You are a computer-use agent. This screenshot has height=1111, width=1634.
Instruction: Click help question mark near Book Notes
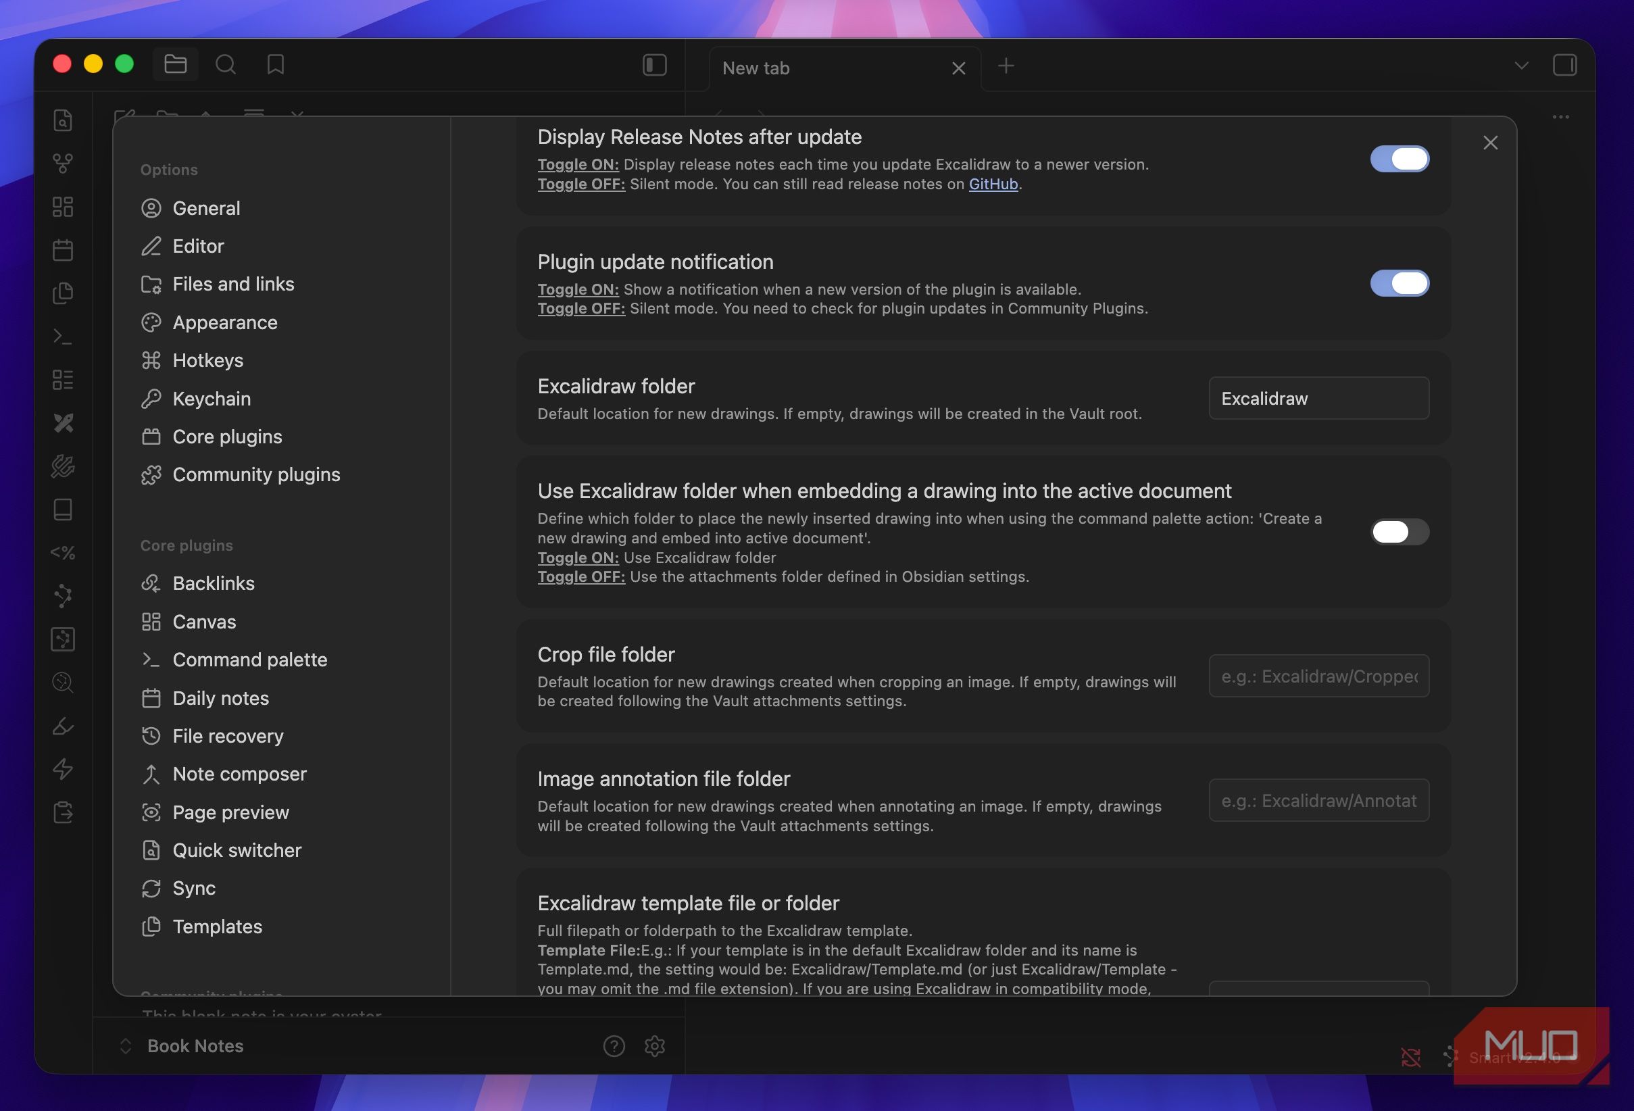point(614,1046)
